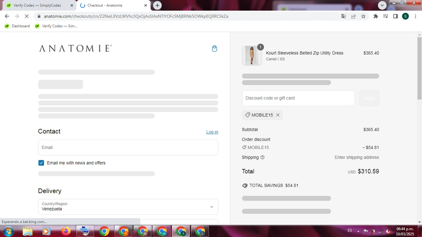
Task: Open the Action Center flag icon
Action: [x=366, y=231]
